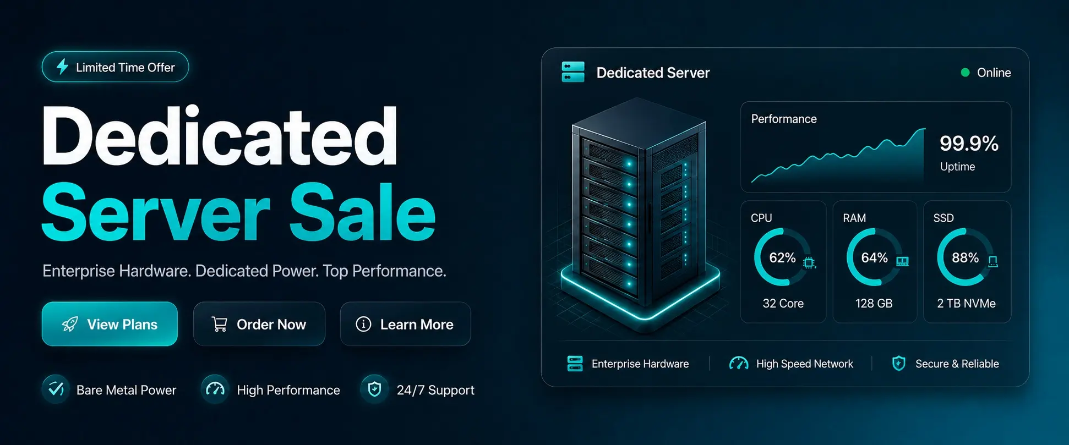Click the RAM module icon next to 64%
This screenshot has height=445, width=1069.
click(x=902, y=261)
